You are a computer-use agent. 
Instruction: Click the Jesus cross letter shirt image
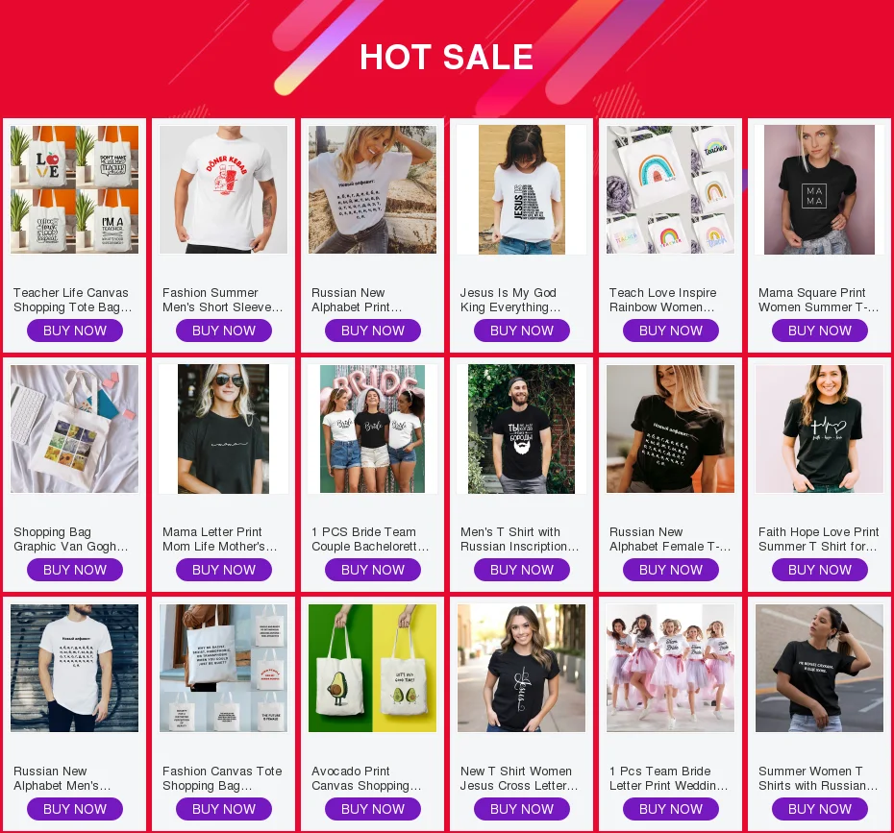522,668
